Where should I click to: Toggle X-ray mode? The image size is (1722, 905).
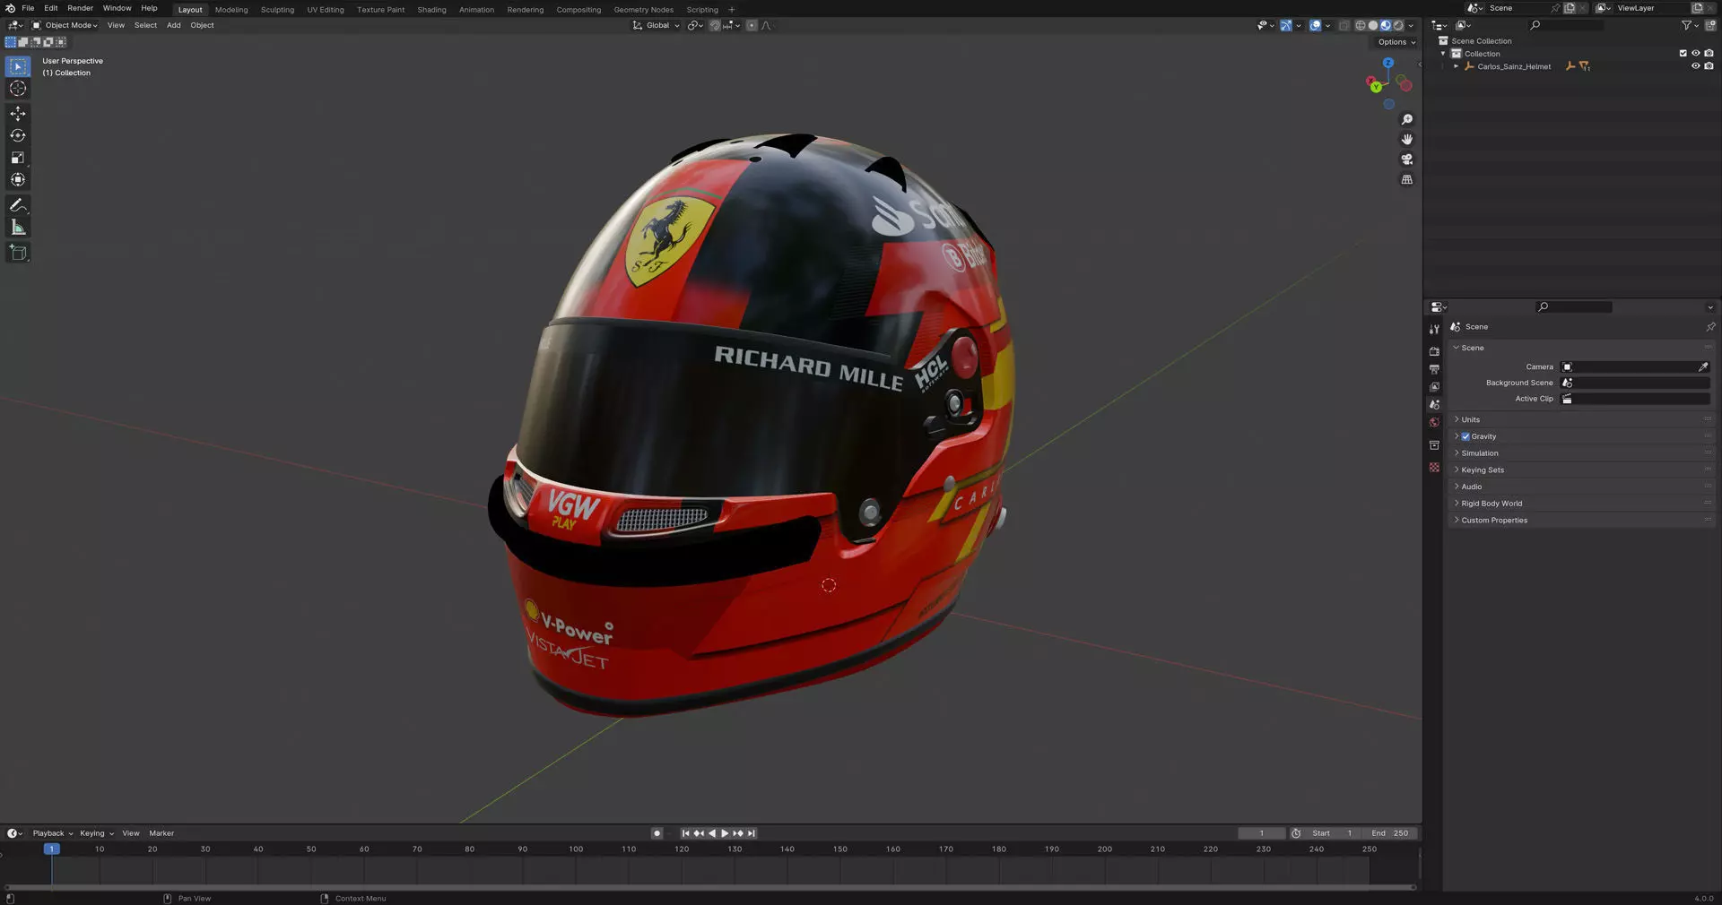1344,25
